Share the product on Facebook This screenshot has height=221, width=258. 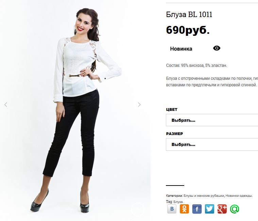click(x=197, y=209)
